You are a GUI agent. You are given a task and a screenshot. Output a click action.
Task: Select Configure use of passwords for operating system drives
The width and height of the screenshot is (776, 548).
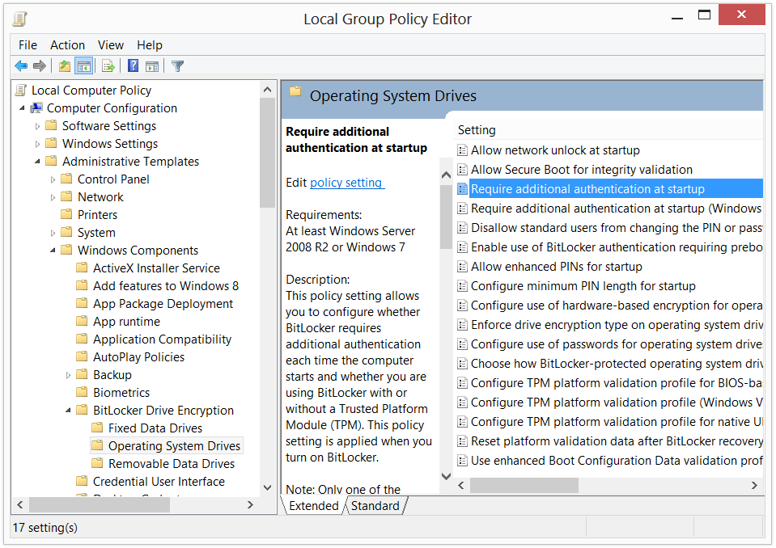pos(610,344)
